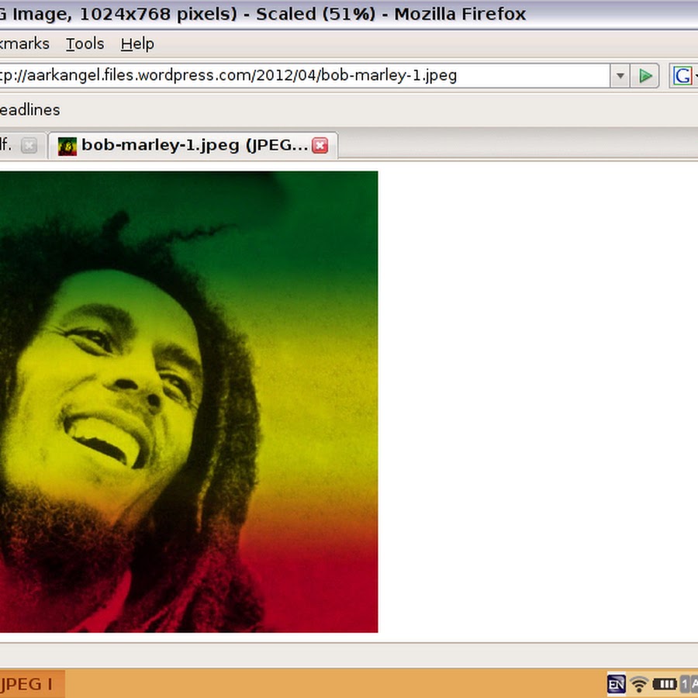The image size is (698, 698).
Task: Close the bob-marley-1.jpeg tab
Action: tap(320, 146)
